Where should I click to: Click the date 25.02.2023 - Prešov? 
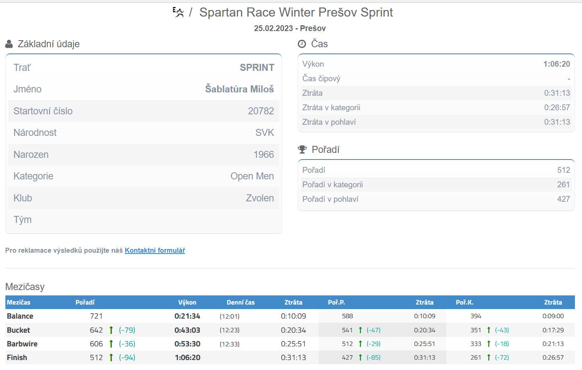point(290,28)
